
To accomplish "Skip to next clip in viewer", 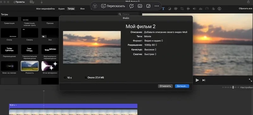I will [204, 80].
